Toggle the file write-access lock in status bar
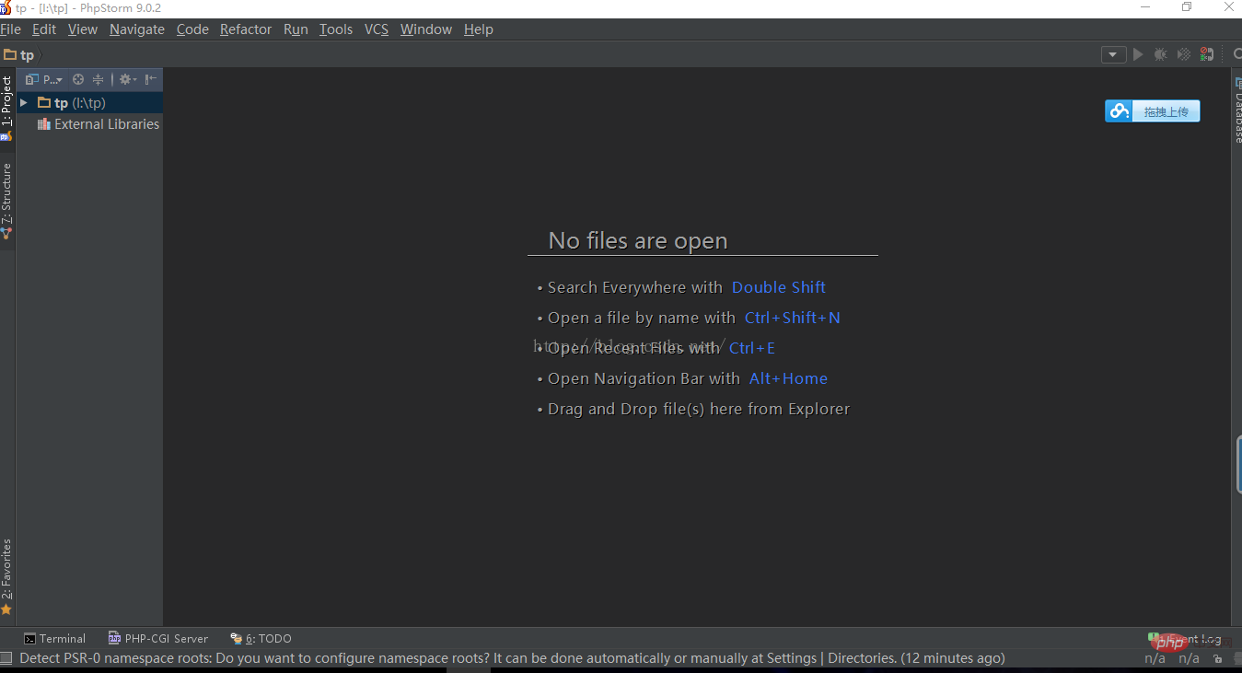This screenshot has width=1242, height=673. coord(1218,659)
